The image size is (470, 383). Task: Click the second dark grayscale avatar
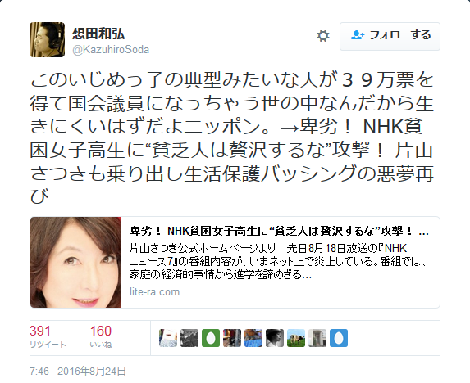[189, 338]
